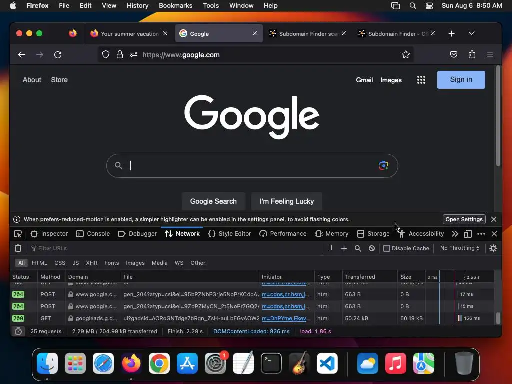Filter requests by XHR
Viewport: 512px width, 384px height.
click(92, 263)
